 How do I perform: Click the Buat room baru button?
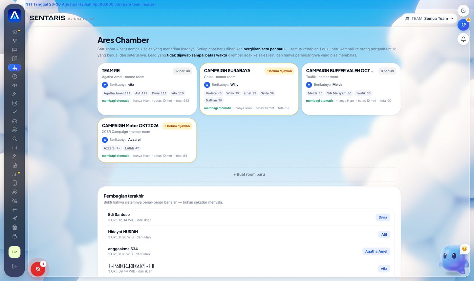(249, 174)
